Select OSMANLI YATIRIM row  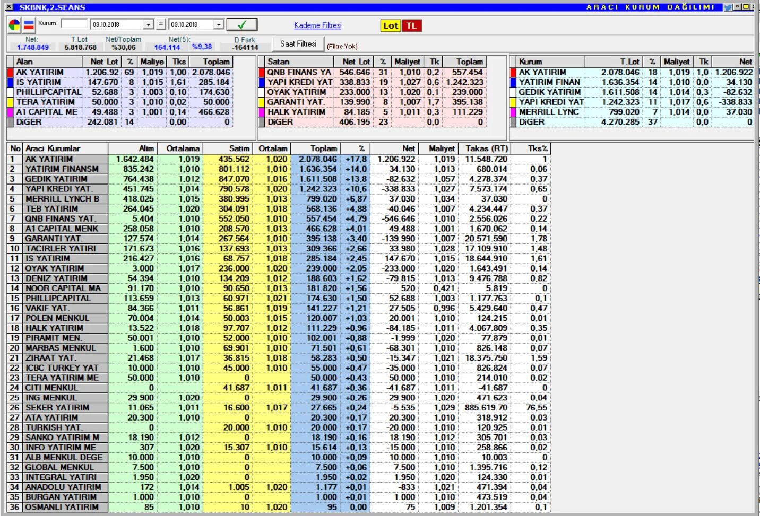(x=278, y=507)
